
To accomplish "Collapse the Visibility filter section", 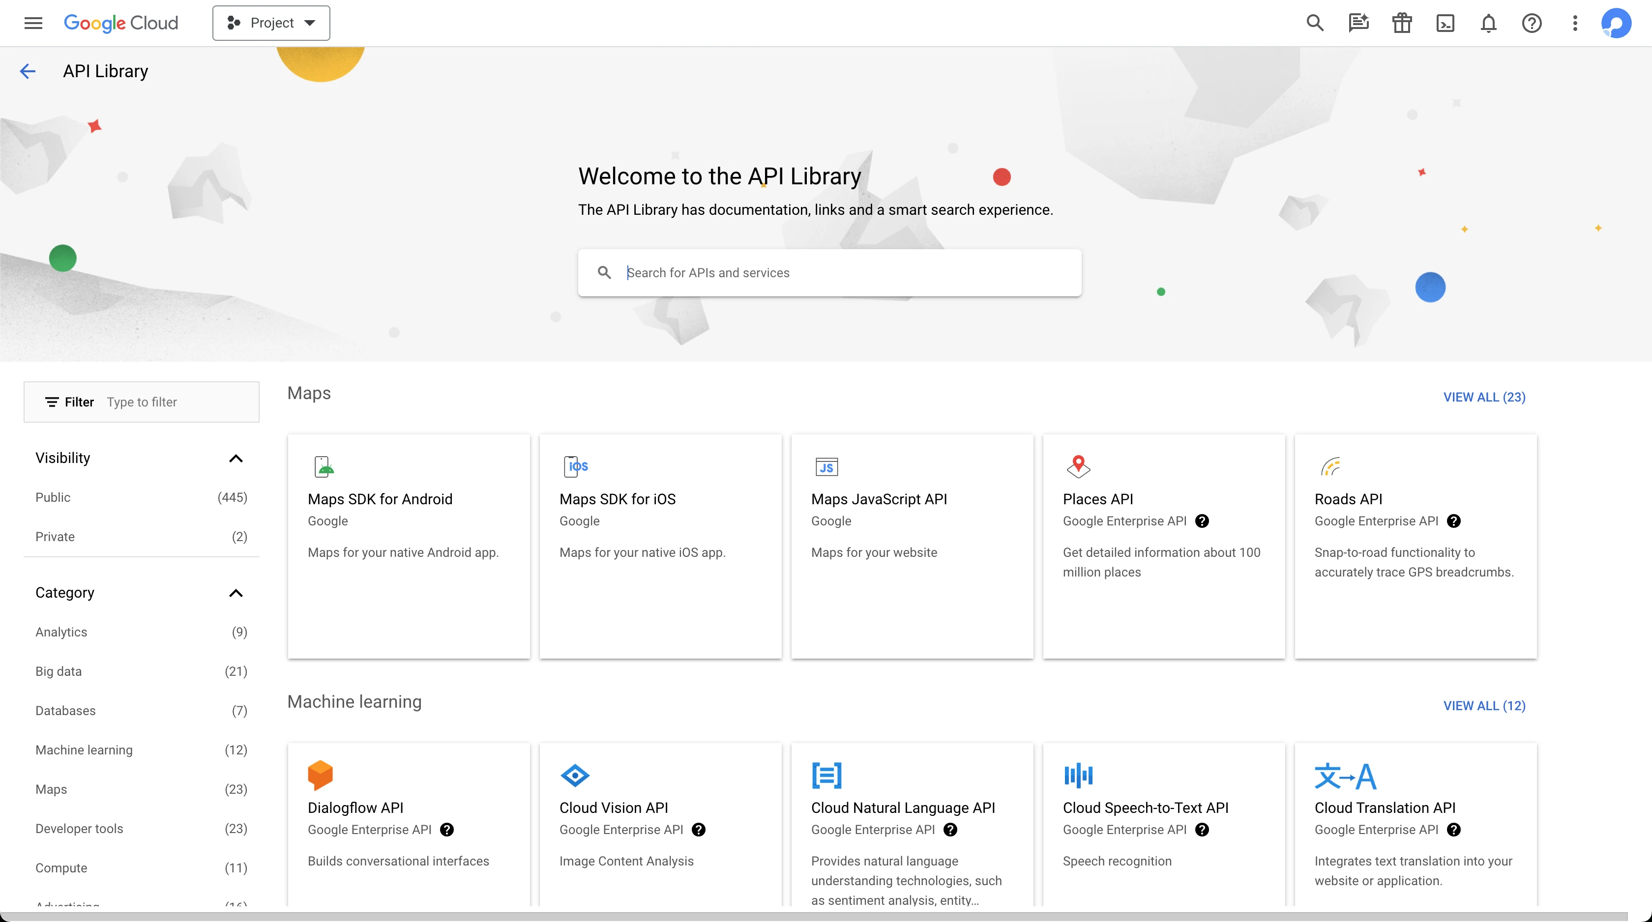I will tap(236, 459).
